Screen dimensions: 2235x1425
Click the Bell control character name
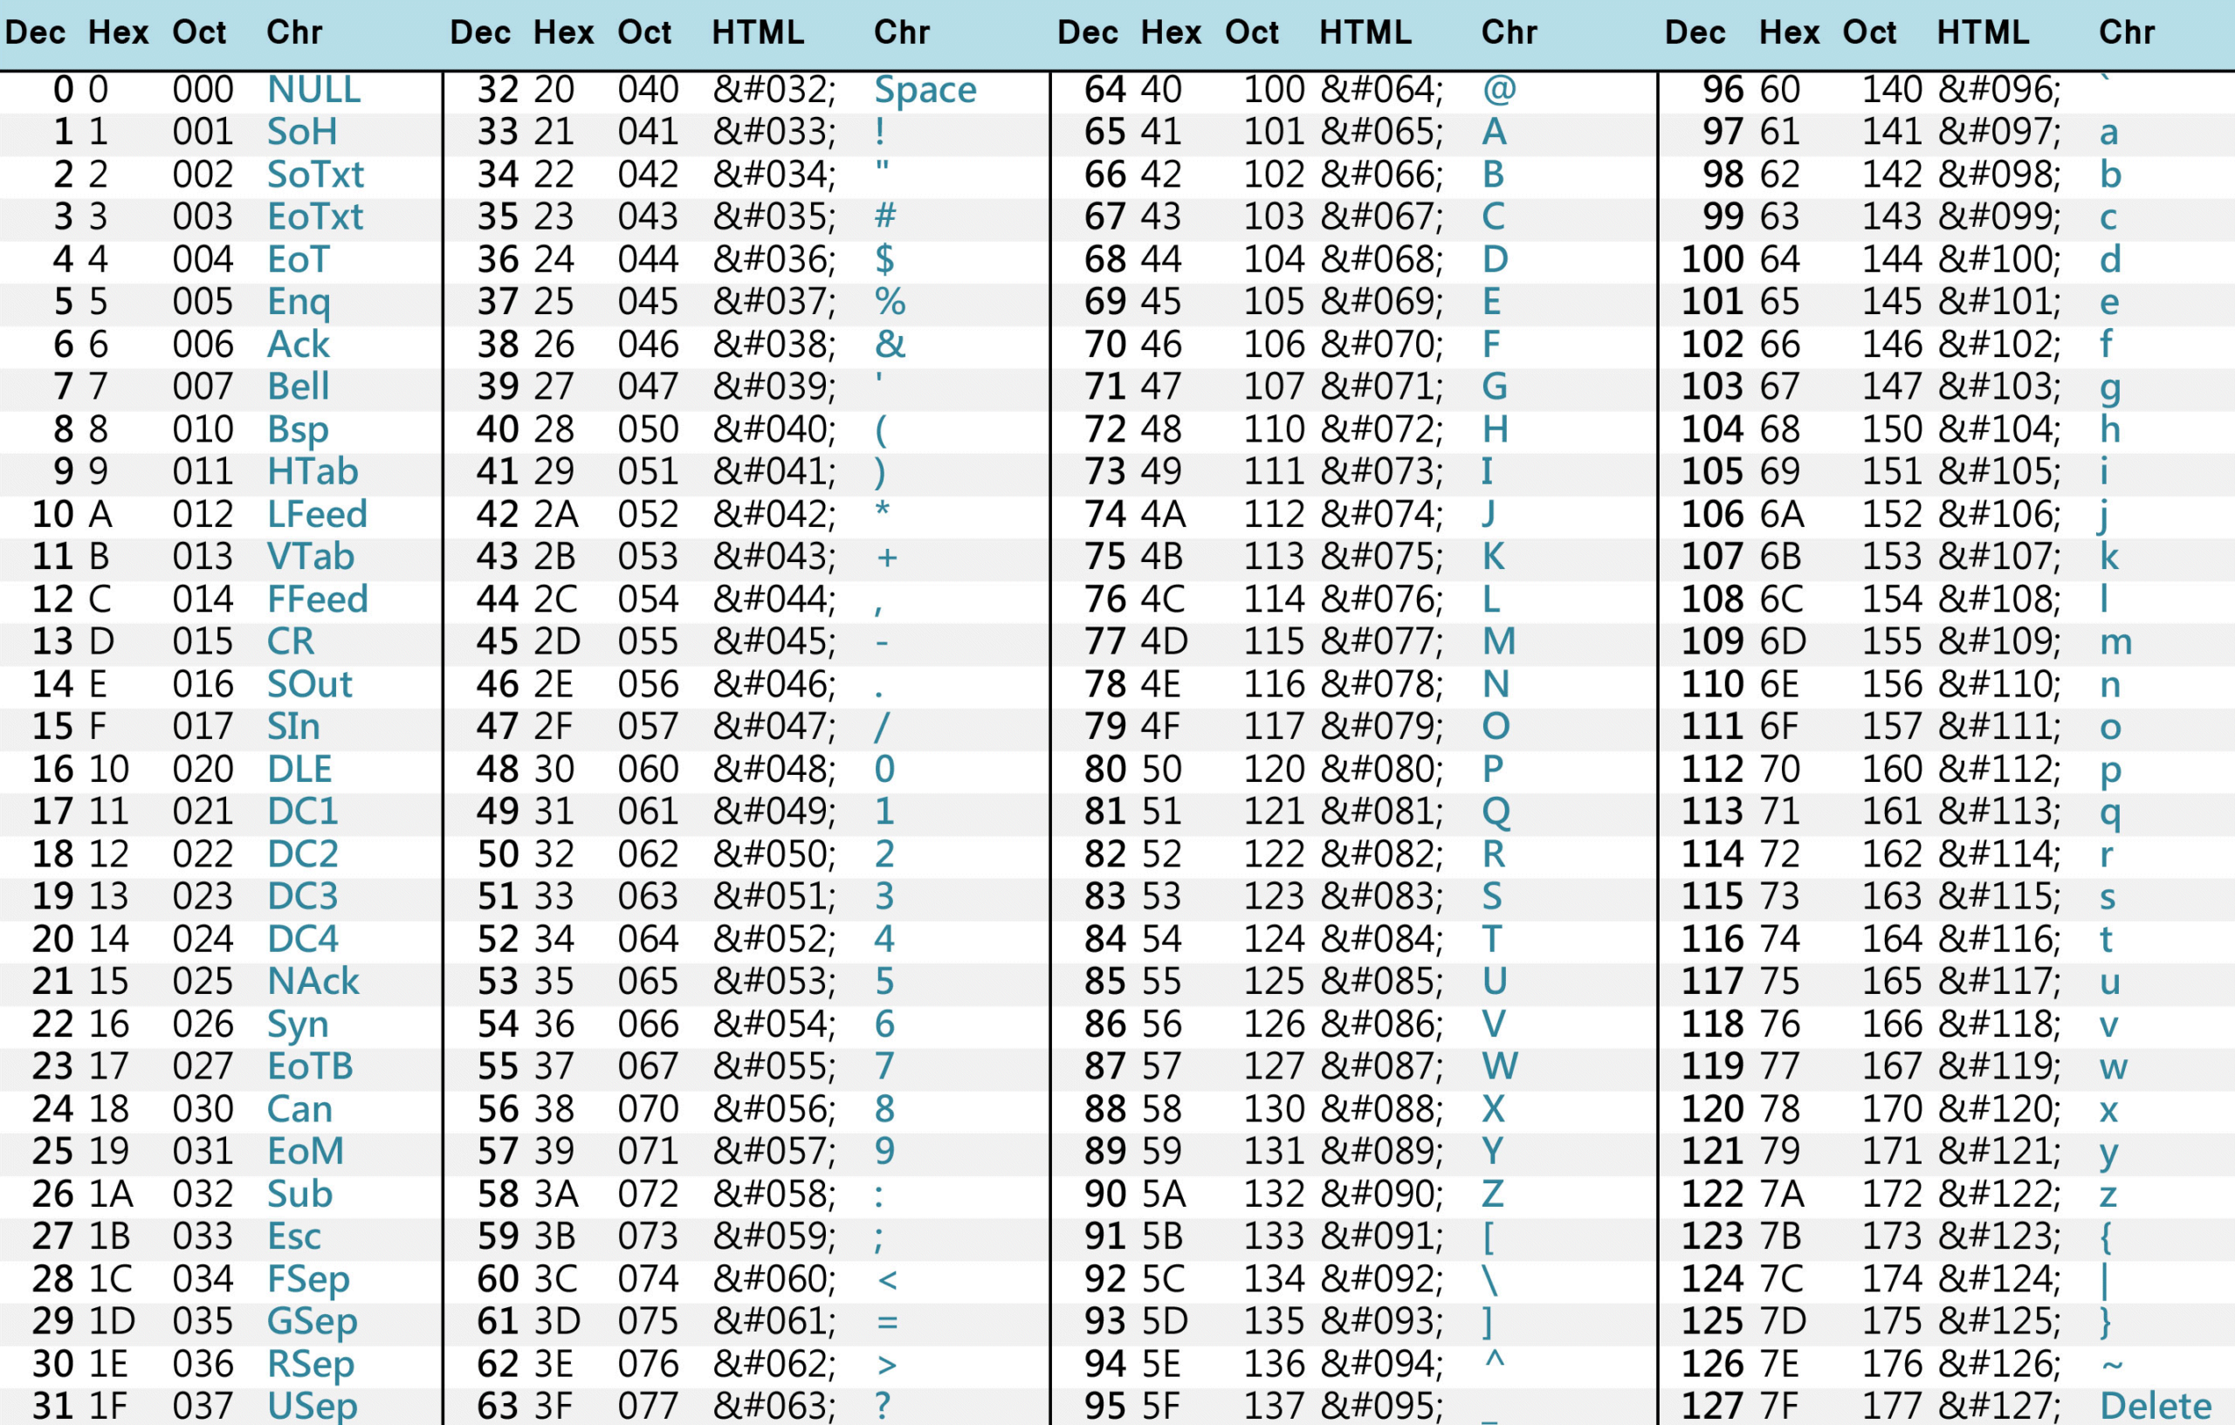pyautogui.click(x=297, y=386)
